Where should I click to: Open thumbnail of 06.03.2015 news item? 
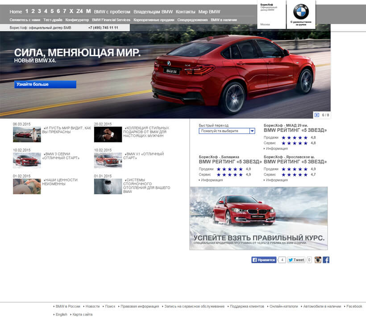[x=27, y=134]
